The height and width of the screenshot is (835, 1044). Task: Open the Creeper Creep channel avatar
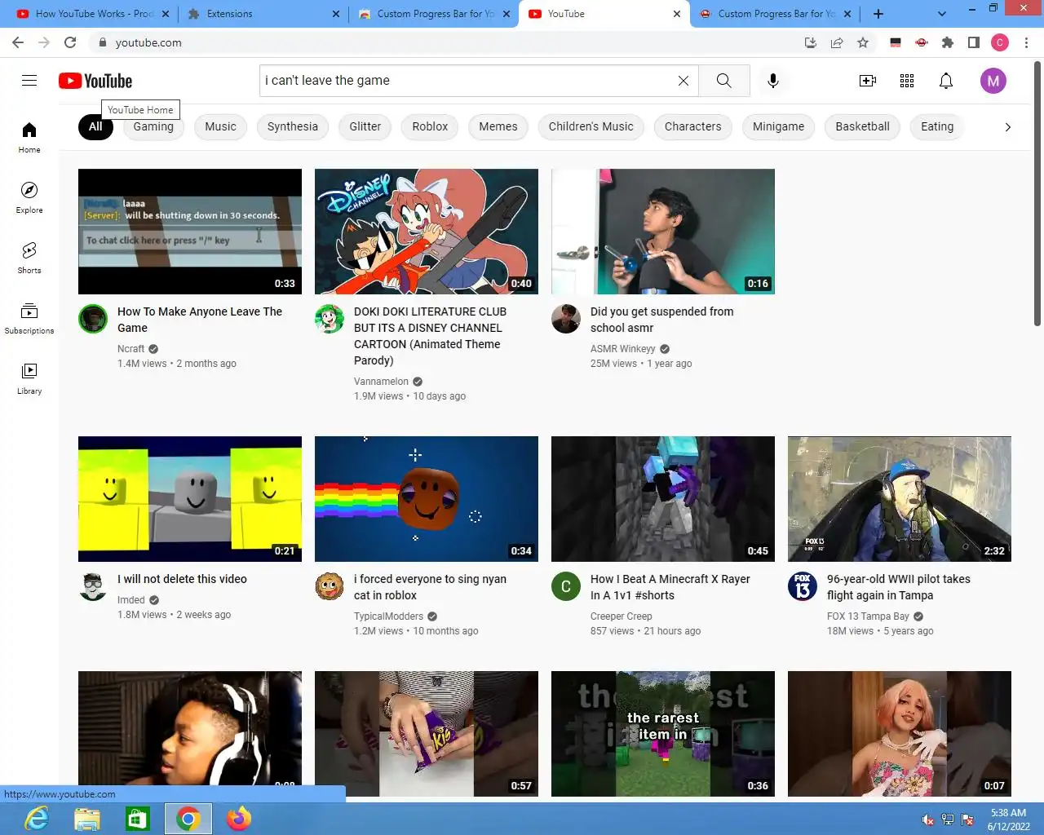[566, 586]
